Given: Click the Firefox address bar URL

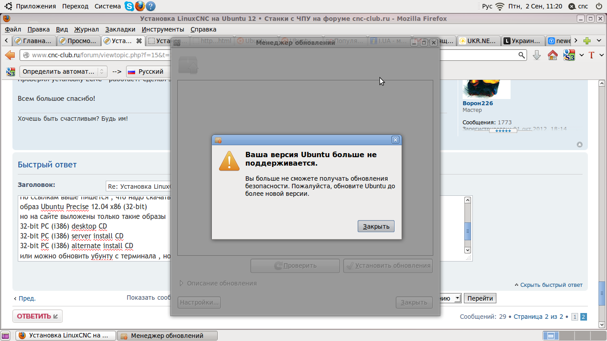Looking at the screenshot, I should pyautogui.click(x=101, y=55).
